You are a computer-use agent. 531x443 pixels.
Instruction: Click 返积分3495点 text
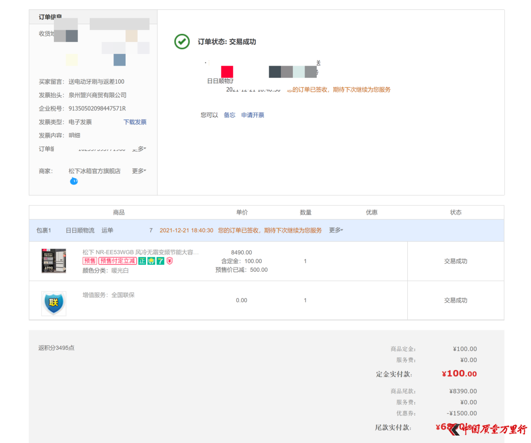click(56, 348)
